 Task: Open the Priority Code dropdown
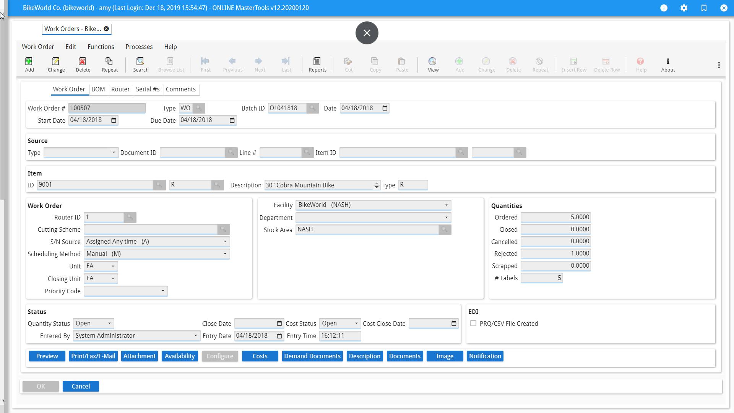click(x=162, y=291)
